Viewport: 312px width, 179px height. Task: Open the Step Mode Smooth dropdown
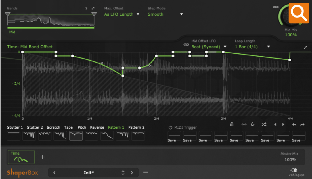(x=165, y=14)
